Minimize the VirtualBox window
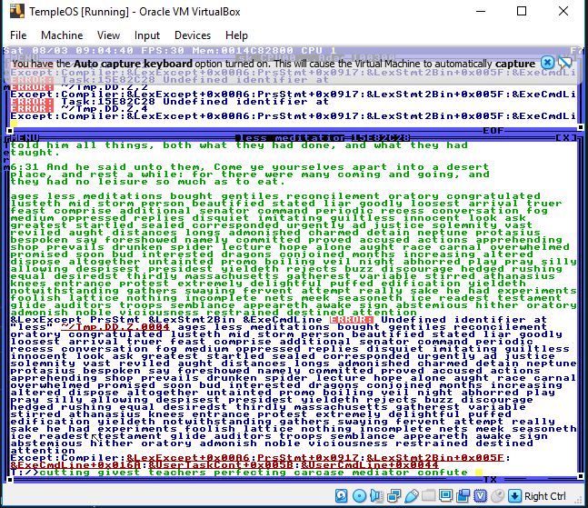This screenshot has height=508, width=588. pyautogui.click(x=481, y=11)
